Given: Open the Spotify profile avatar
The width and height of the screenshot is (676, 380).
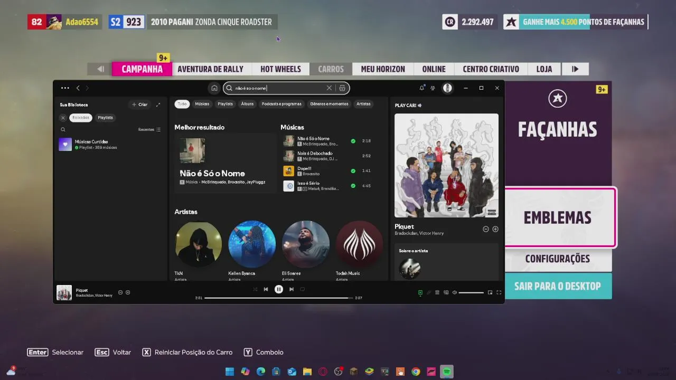Looking at the screenshot, I should point(447,88).
